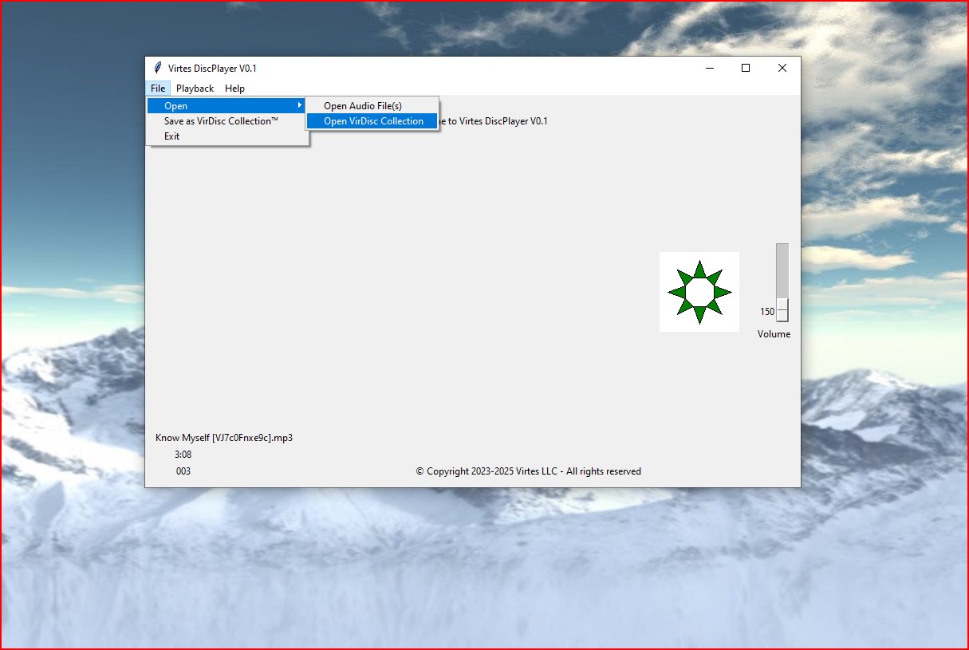Click the upper part of the volume track
The image size is (969, 650).
782,270
